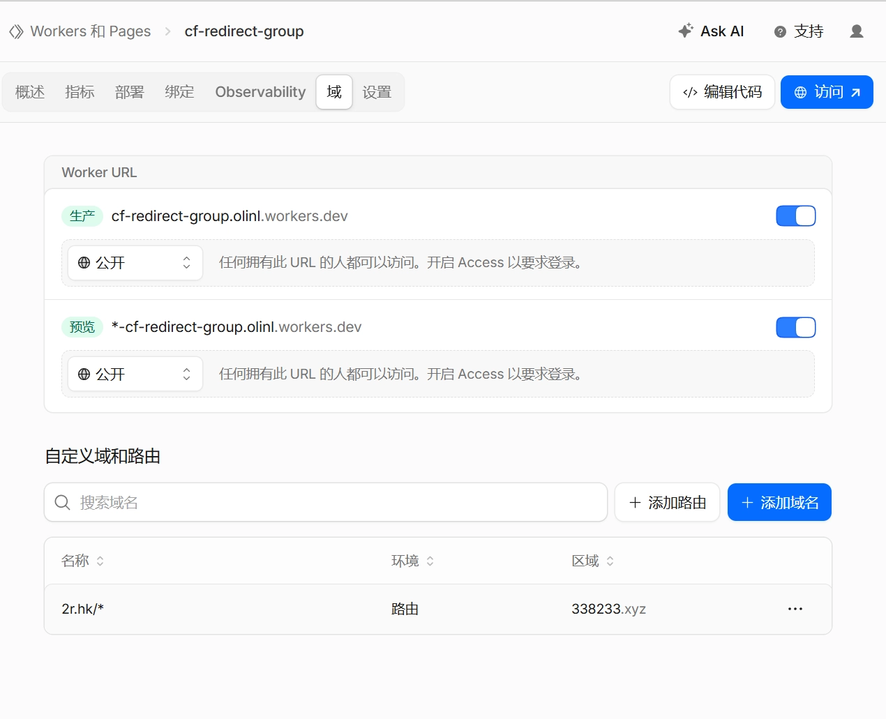
Task: Click the Ask AI sparkle icon
Action: pyautogui.click(x=686, y=31)
